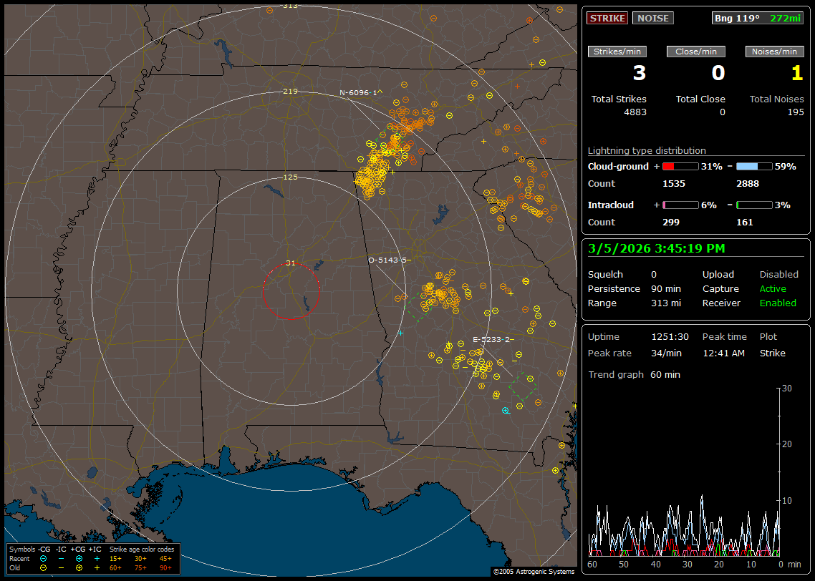The height and width of the screenshot is (581, 815).
Task: Toggle the Receiver Enabled status
Action: click(777, 303)
